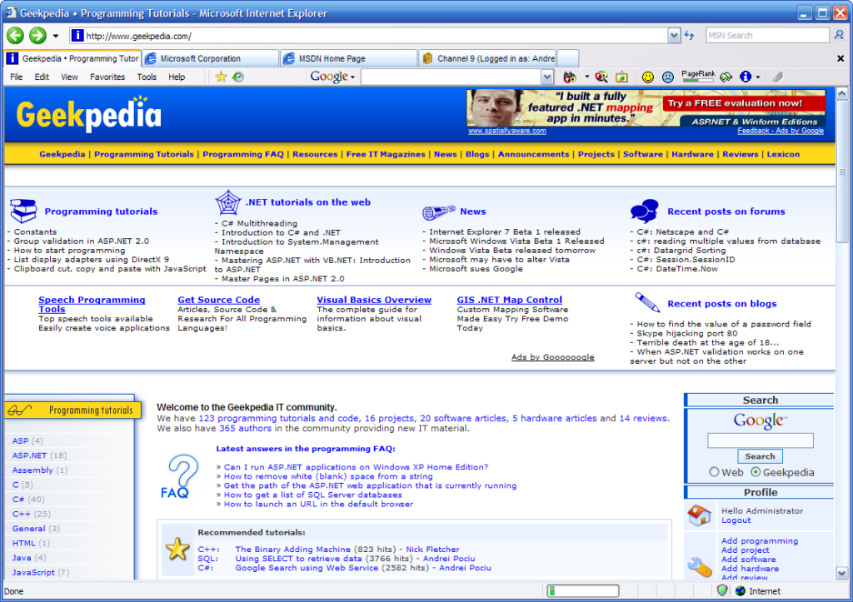Click the MSN Search magnifier icon
This screenshot has height=602, width=853.
(840, 35)
